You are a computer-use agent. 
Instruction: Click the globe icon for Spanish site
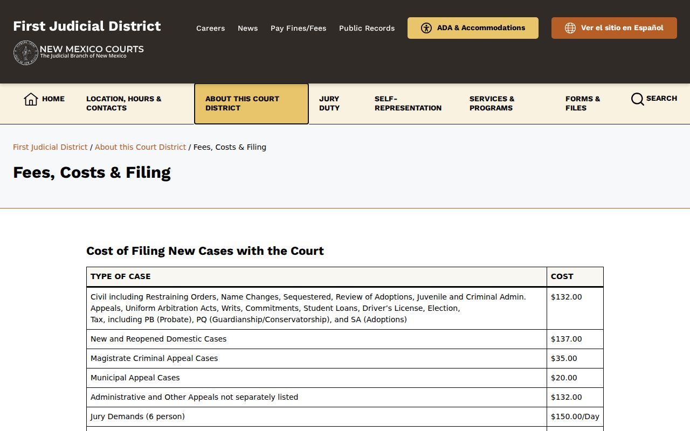[570, 28]
